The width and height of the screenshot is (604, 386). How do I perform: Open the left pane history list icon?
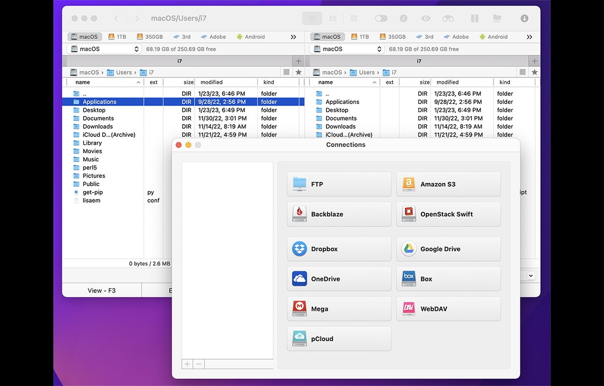[286, 72]
